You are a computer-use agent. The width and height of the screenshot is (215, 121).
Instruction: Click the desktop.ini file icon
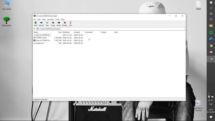[34, 43]
